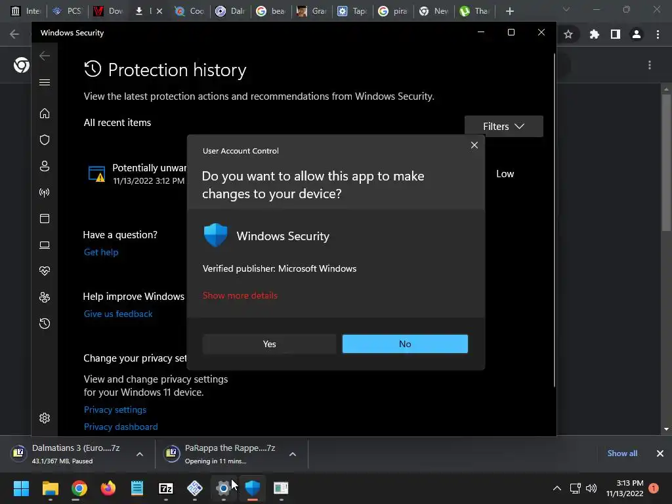Open Family options icon in sidebar
The width and height of the screenshot is (672, 504).
(x=45, y=297)
